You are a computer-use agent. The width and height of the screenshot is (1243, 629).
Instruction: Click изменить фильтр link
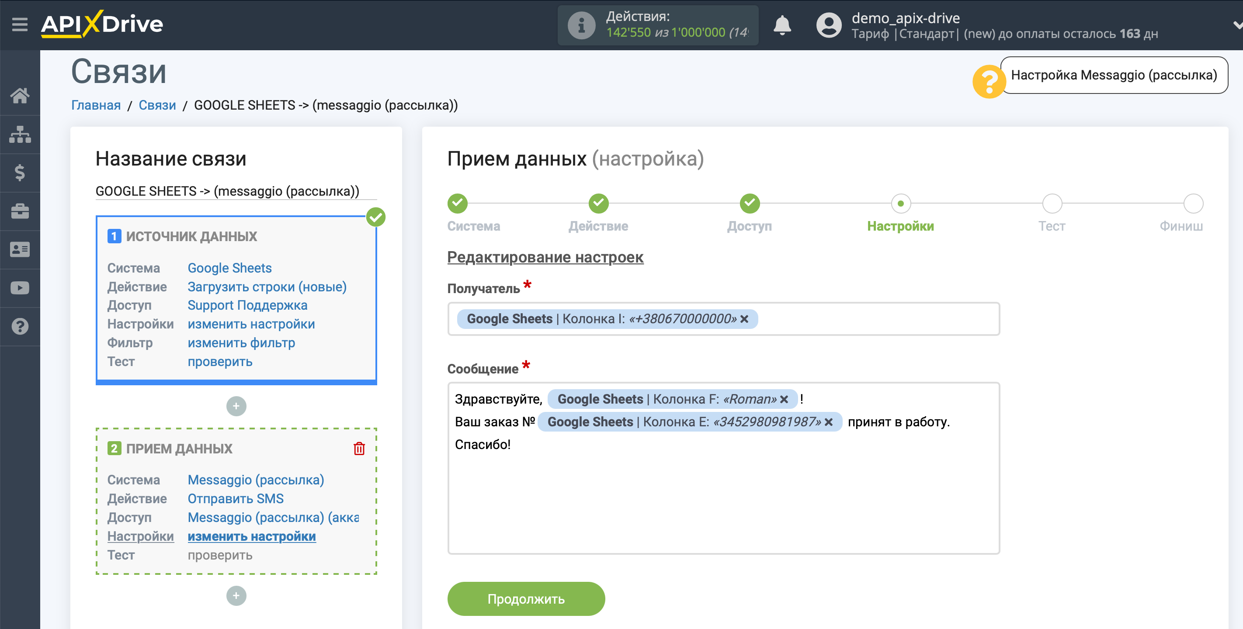(241, 343)
